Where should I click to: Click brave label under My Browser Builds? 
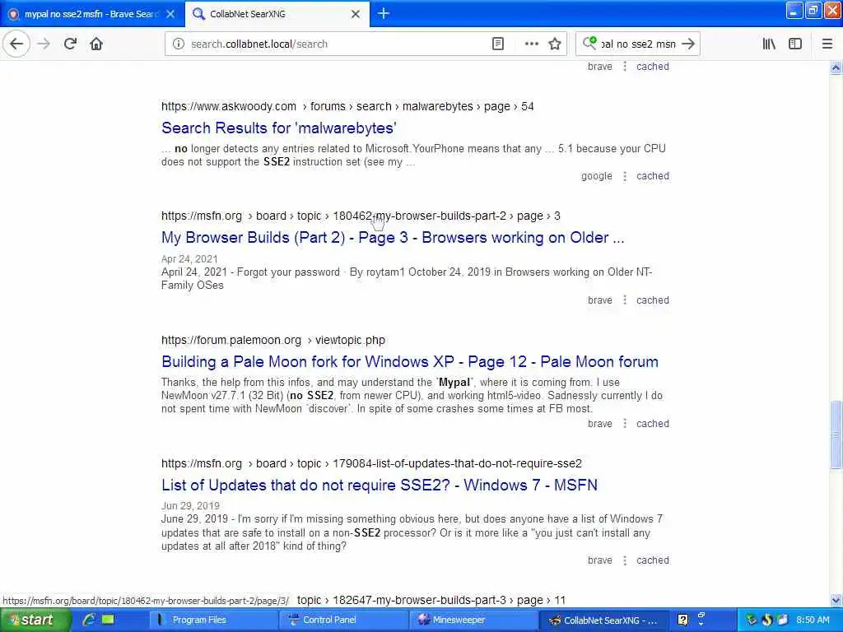(x=600, y=300)
